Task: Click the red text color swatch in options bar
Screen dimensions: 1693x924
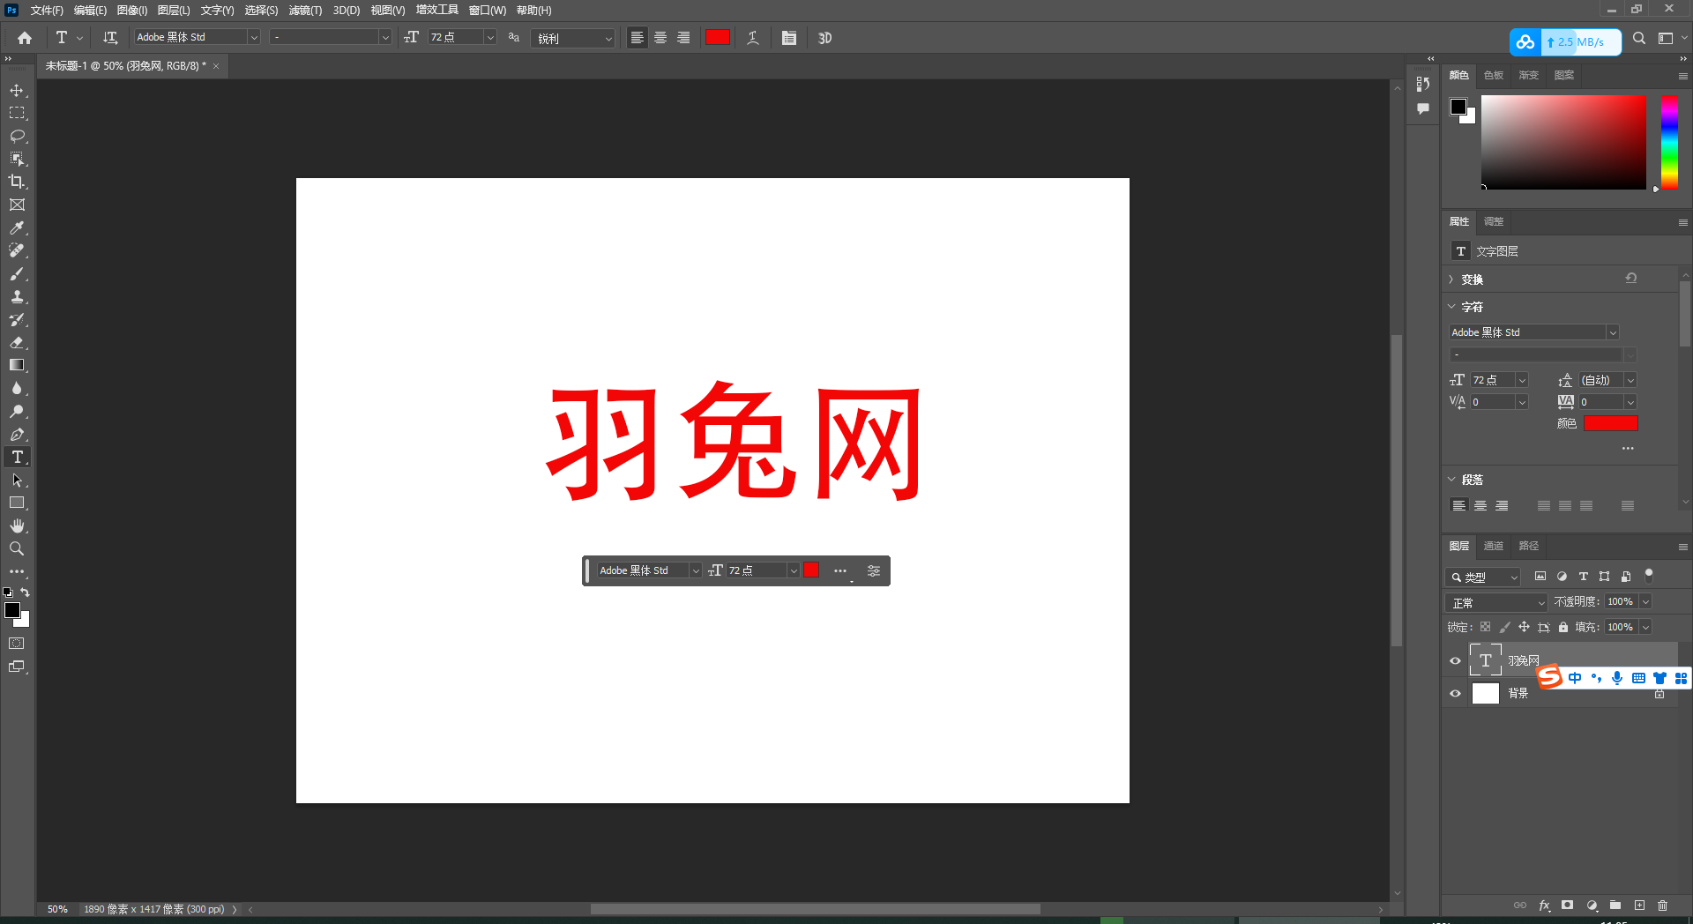Action: (718, 37)
